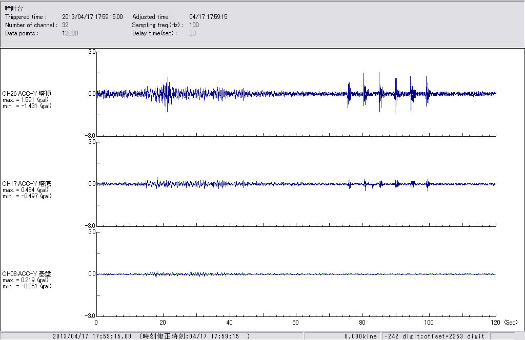Click the 0.000kine status bar field
Viewport: 525px width, 340px height.
[x=360, y=336]
